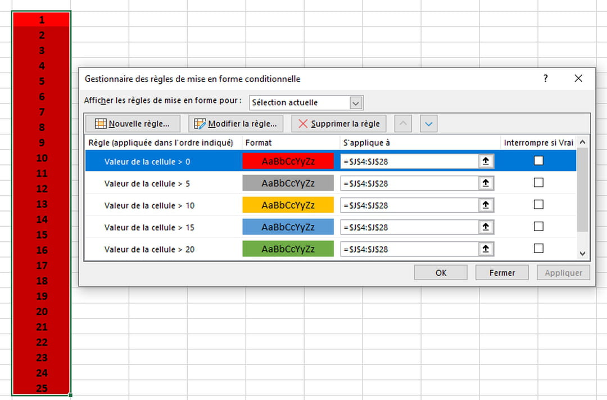Check Interrompre si Vrai for rule > 15
The image size is (607, 400).
538,226
